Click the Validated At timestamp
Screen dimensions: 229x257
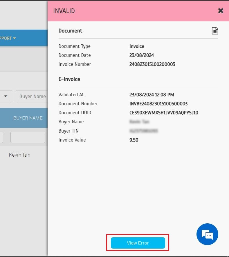(x=152, y=95)
